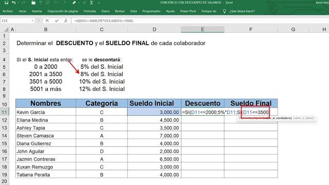Select the 'John Aguilar' cell
The image size is (329, 185).
tap(46, 151)
